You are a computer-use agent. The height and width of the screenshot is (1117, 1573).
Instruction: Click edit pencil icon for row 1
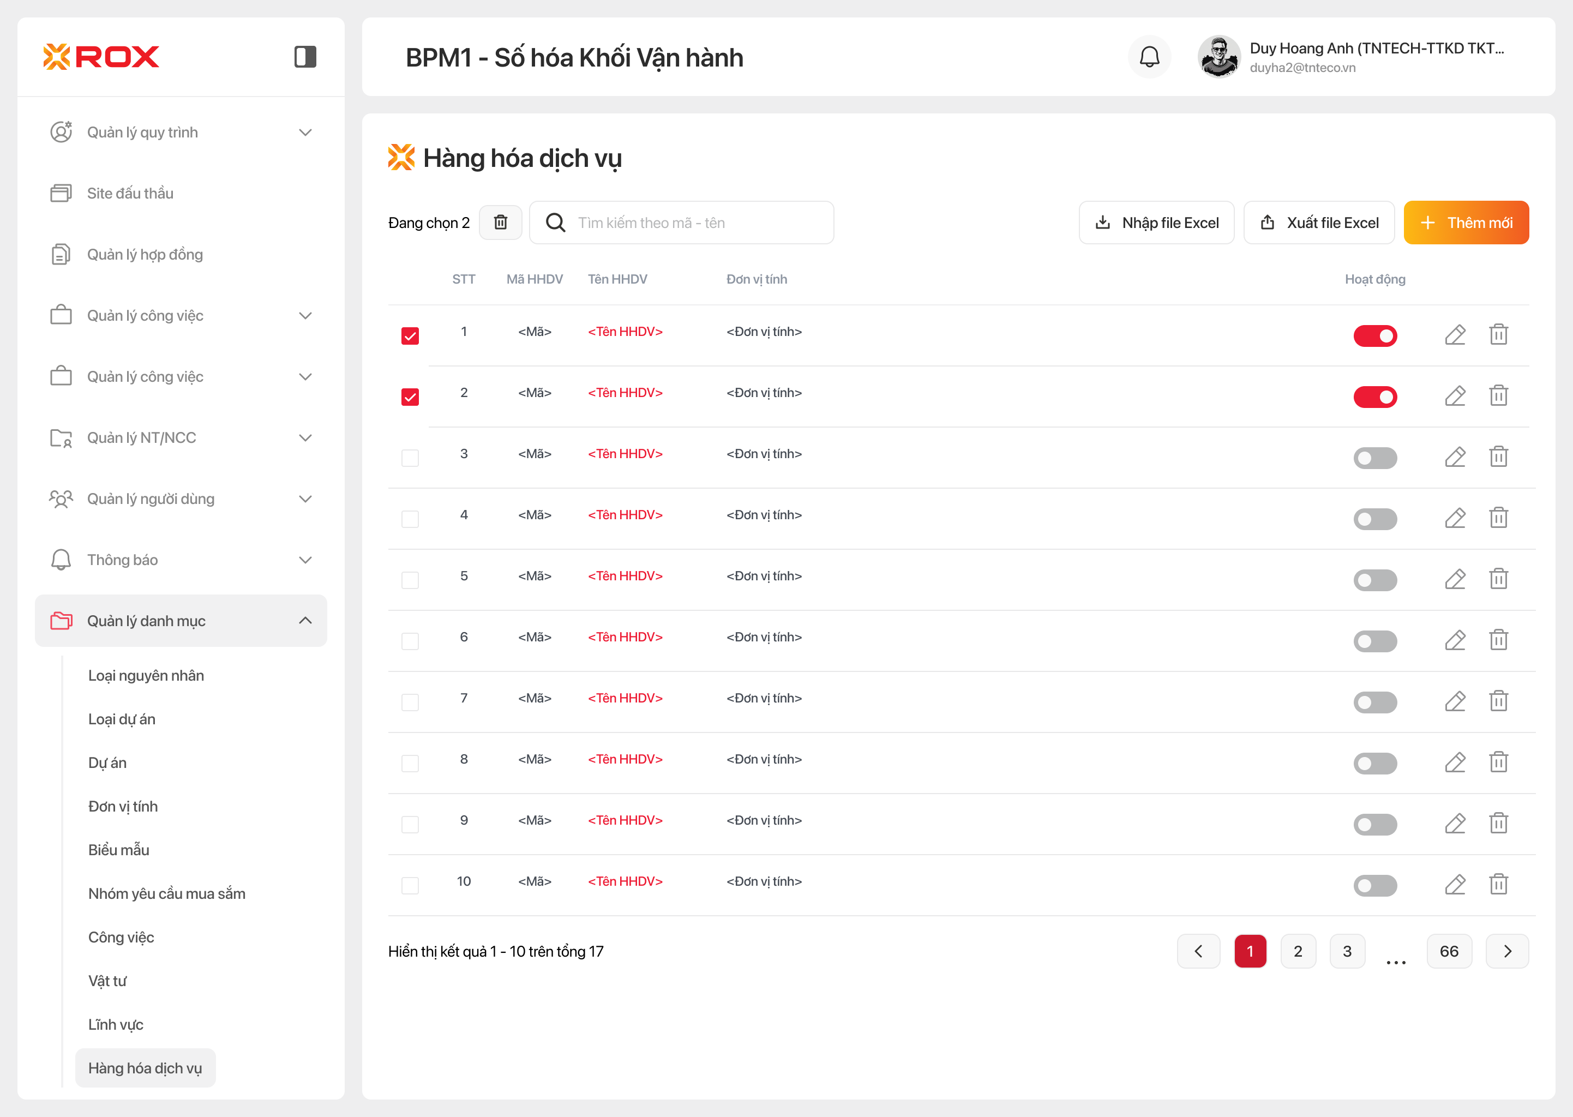(1455, 335)
